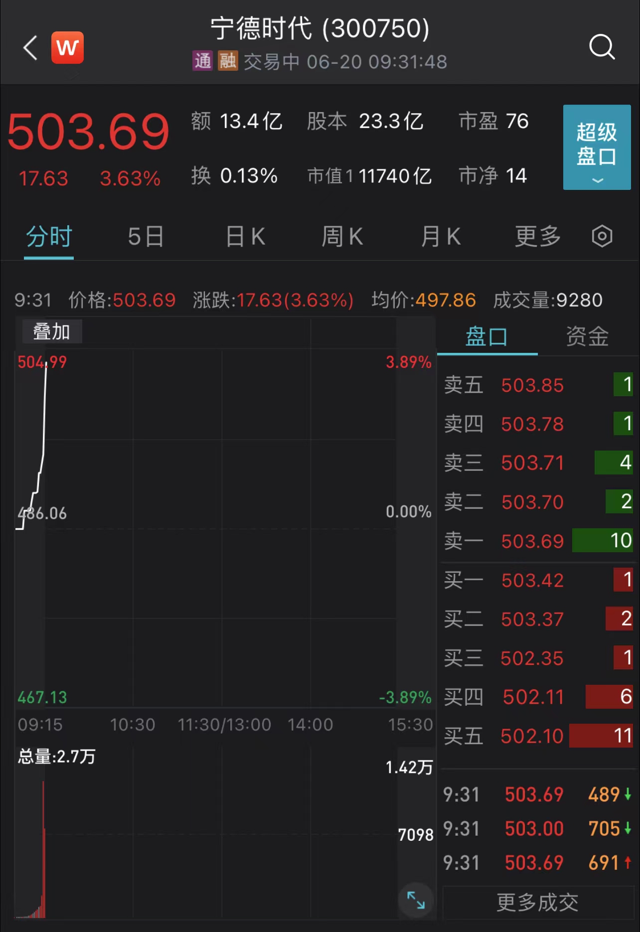Switch to the 5日 chart tab
The height and width of the screenshot is (932, 640).
(x=146, y=236)
